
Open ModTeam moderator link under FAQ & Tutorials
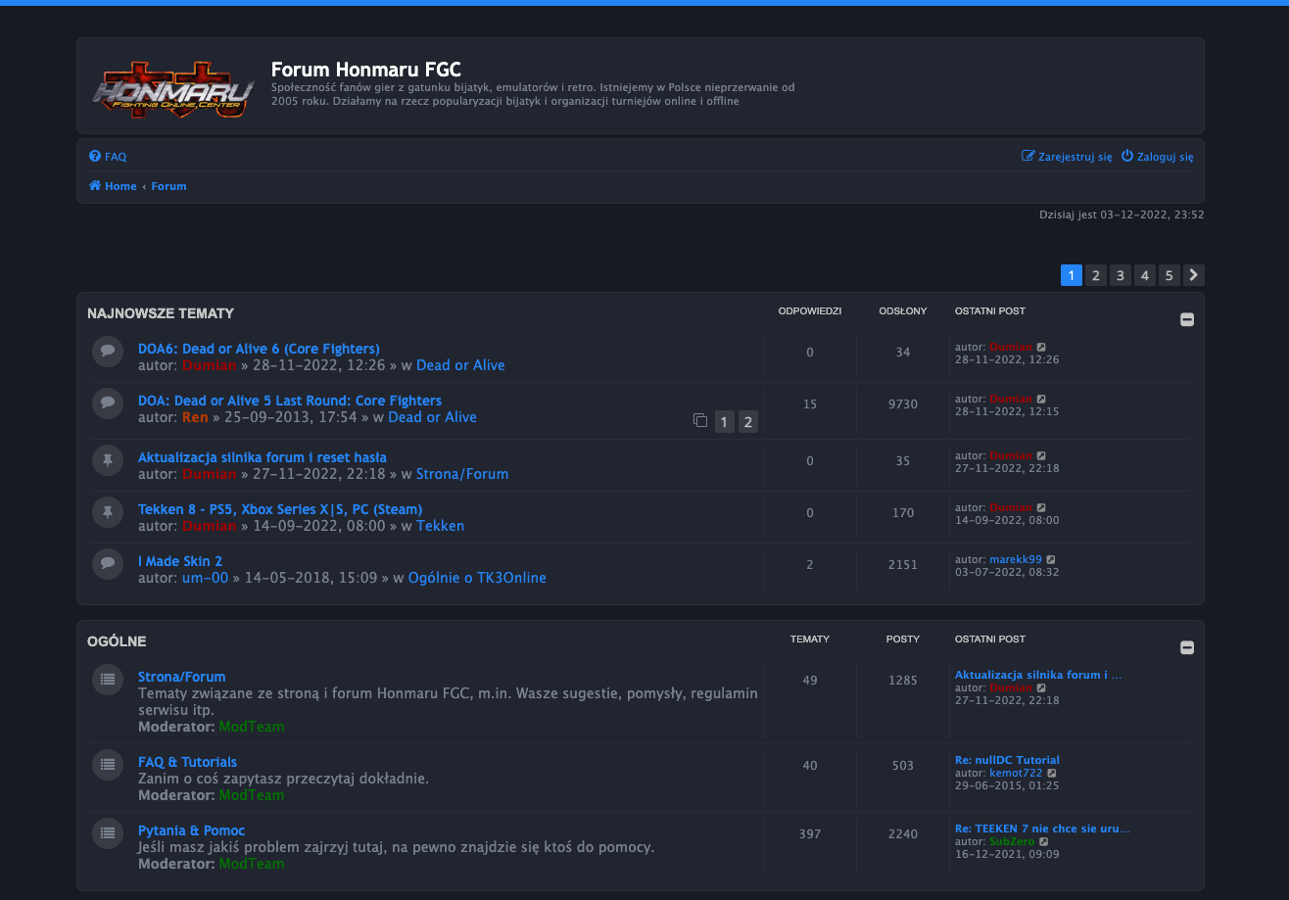click(x=252, y=795)
